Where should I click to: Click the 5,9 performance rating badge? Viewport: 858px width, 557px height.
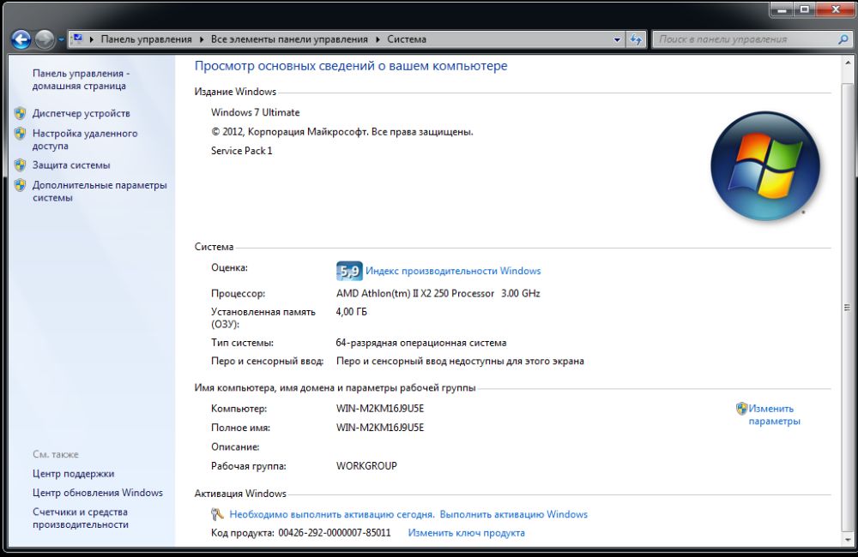(349, 271)
